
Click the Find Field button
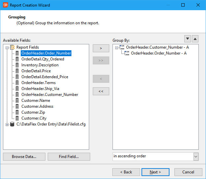point(69,157)
